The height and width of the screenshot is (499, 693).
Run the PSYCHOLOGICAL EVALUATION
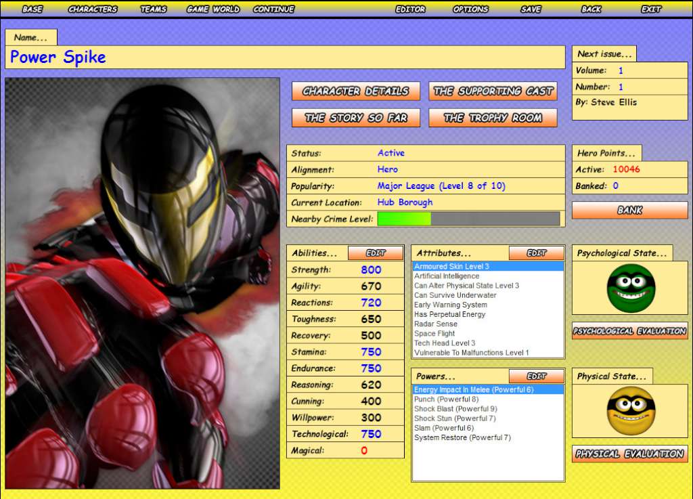point(629,332)
